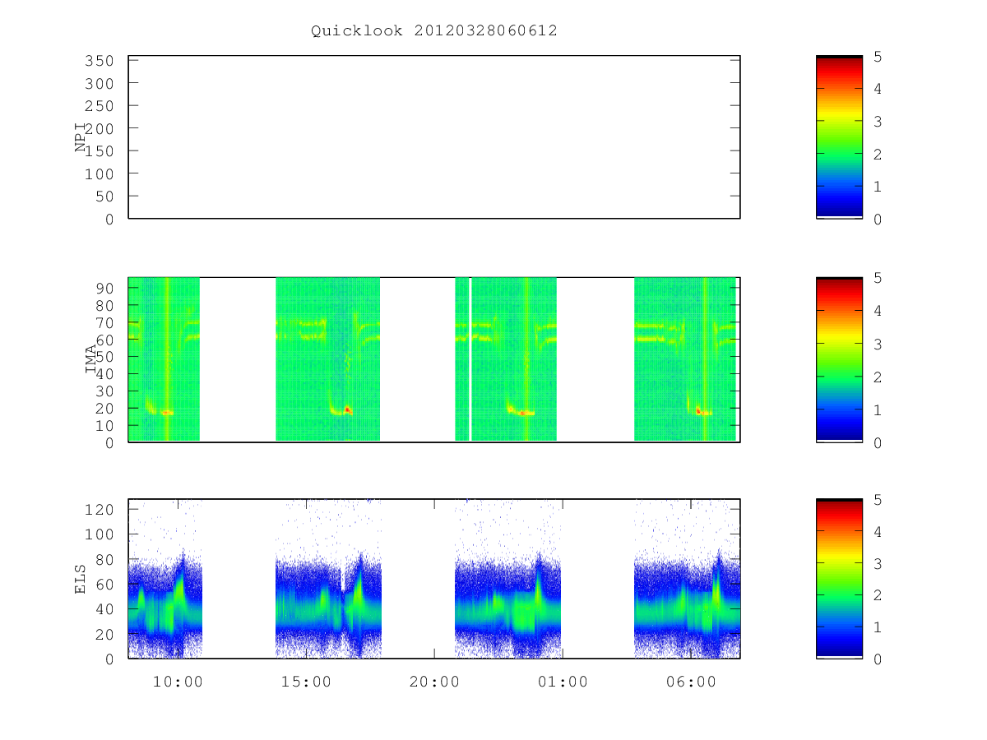
Task: Click the 10 tick on IMA axis
Action: click(x=104, y=425)
